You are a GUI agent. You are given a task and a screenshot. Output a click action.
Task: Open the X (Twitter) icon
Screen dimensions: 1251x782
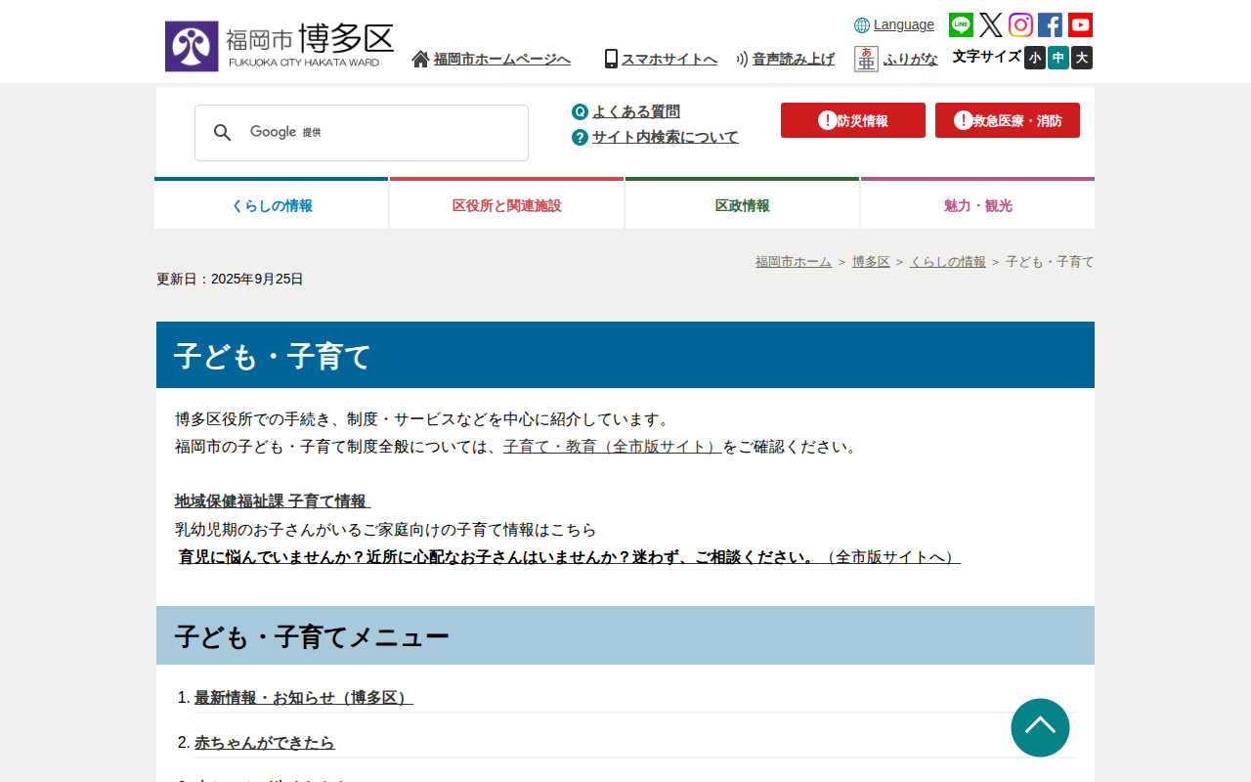point(991,25)
